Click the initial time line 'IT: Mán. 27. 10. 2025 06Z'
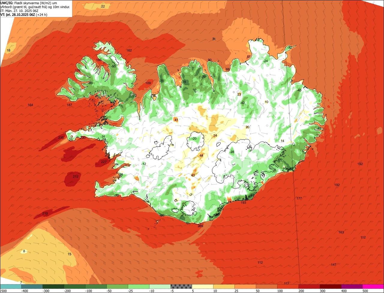This screenshot has height=293, width=384. pos(19,10)
